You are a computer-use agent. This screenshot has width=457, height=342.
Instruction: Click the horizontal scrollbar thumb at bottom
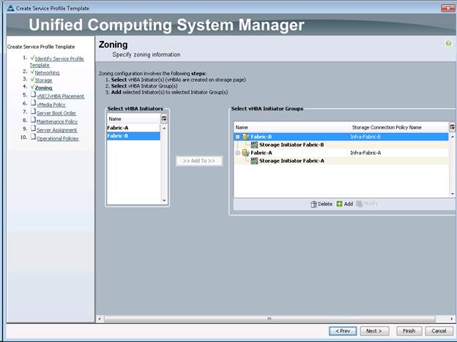[x=270, y=319]
